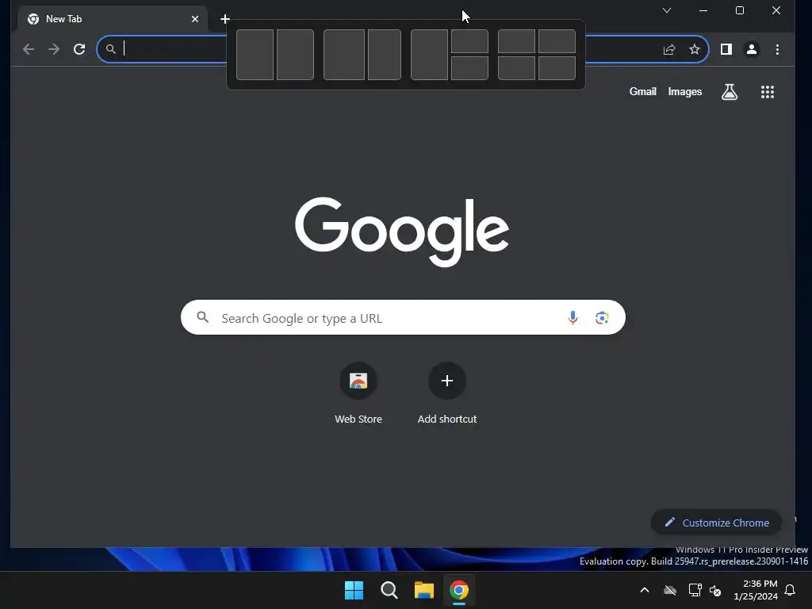
Task: Open Gmail link
Action: [x=642, y=92]
